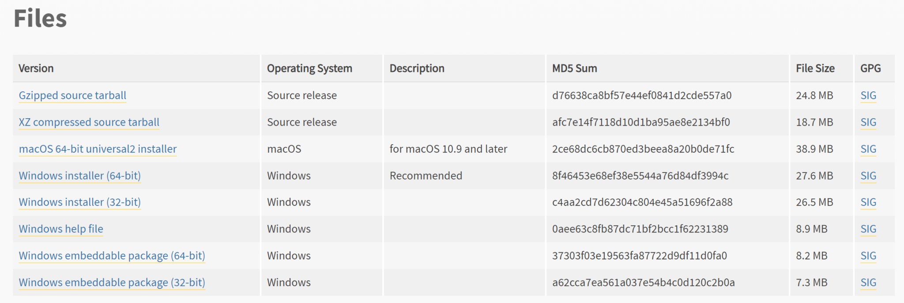Open the Windows help file link
The width and height of the screenshot is (904, 303).
point(61,229)
